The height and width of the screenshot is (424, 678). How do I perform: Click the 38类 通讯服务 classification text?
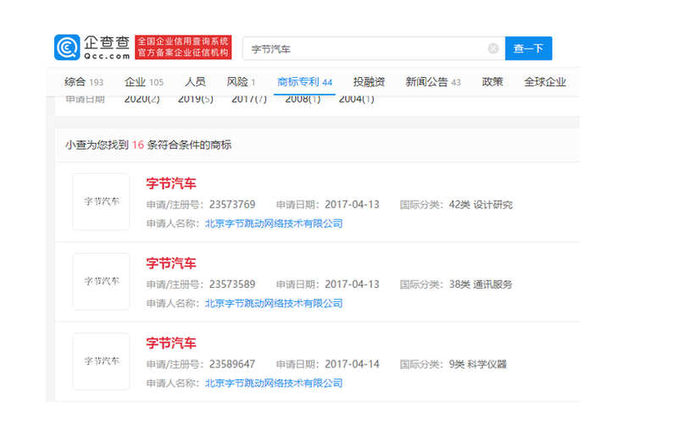[481, 284]
